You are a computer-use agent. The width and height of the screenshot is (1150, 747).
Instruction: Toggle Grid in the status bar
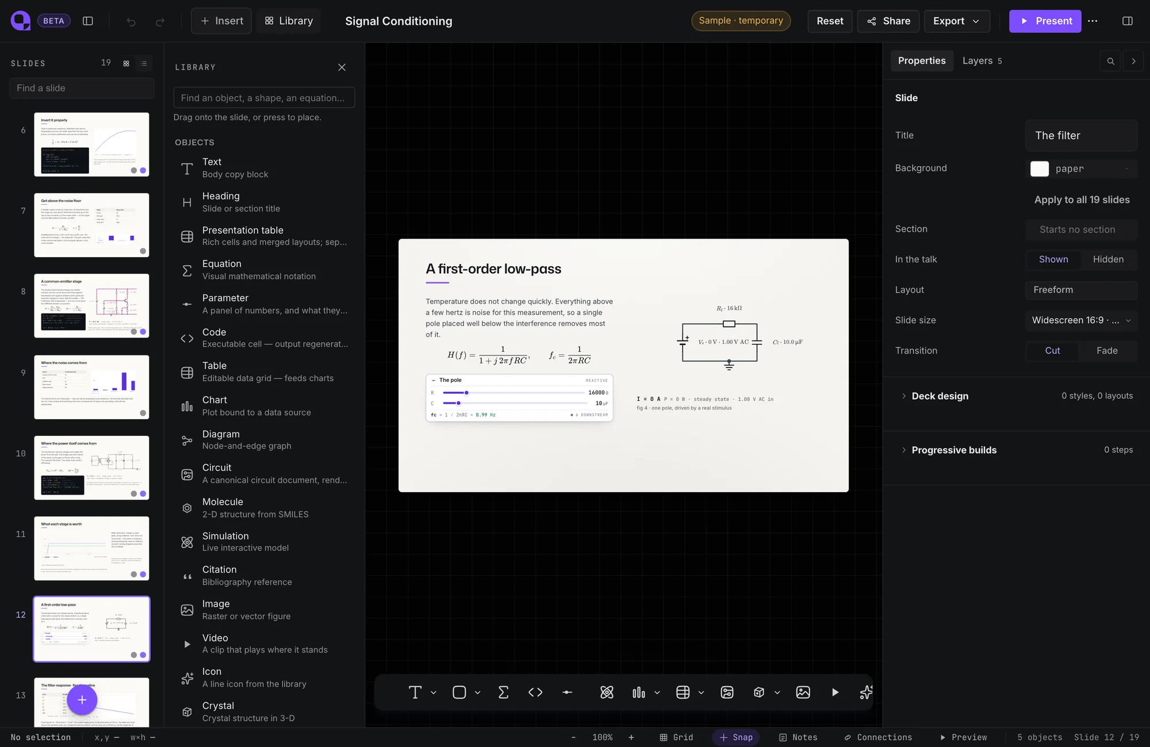676,737
